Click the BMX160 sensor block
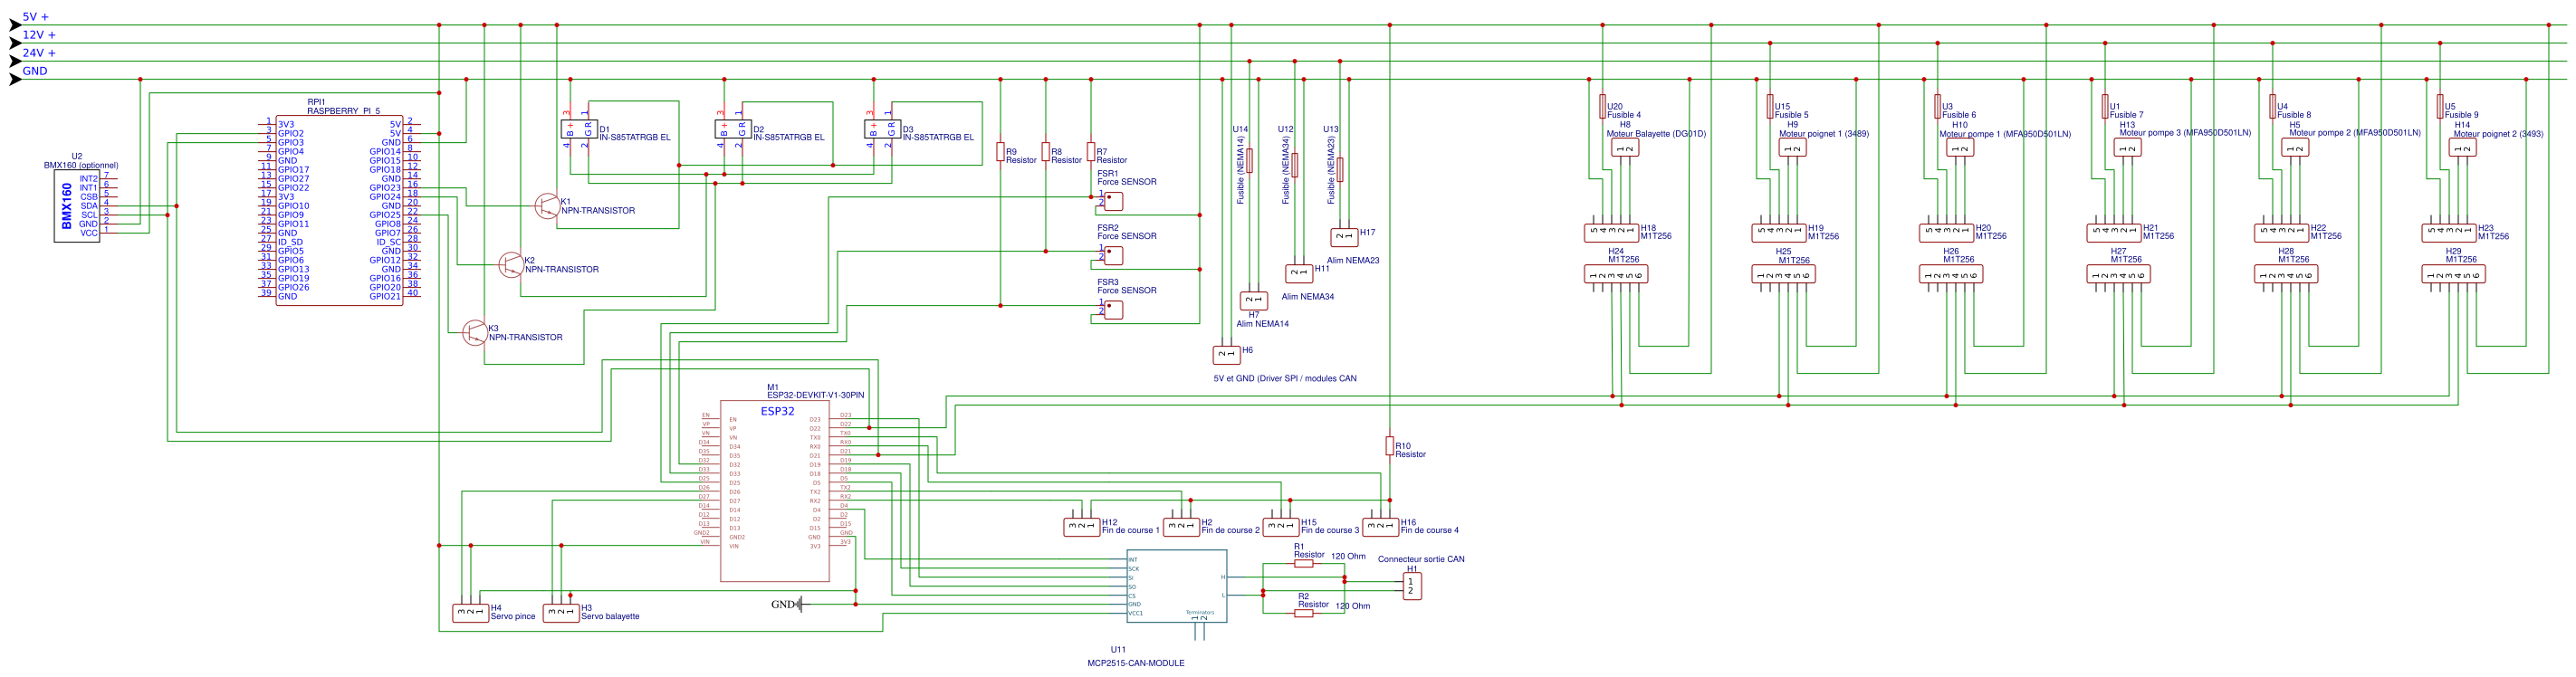Viewport: 2576px width, 677px height. [x=76, y=206]
